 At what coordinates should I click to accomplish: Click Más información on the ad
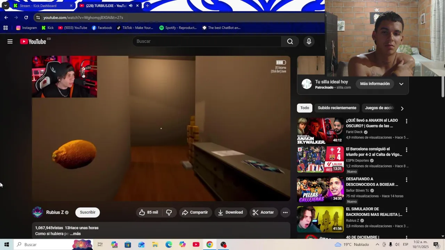(375, 84)
